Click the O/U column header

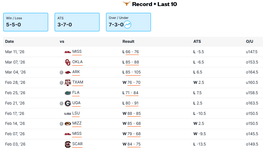tap(249, 42)
